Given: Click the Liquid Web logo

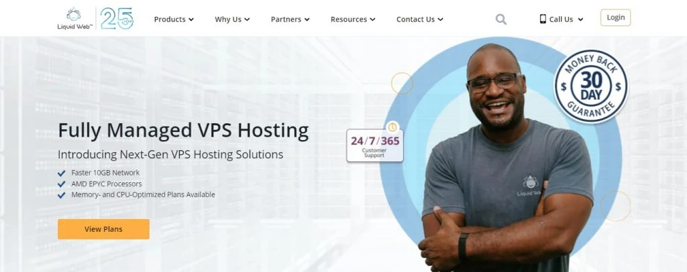Looking at the screenshot, I should click(73, 18).
